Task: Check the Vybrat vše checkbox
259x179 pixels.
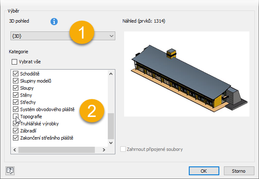Action: 14,62
